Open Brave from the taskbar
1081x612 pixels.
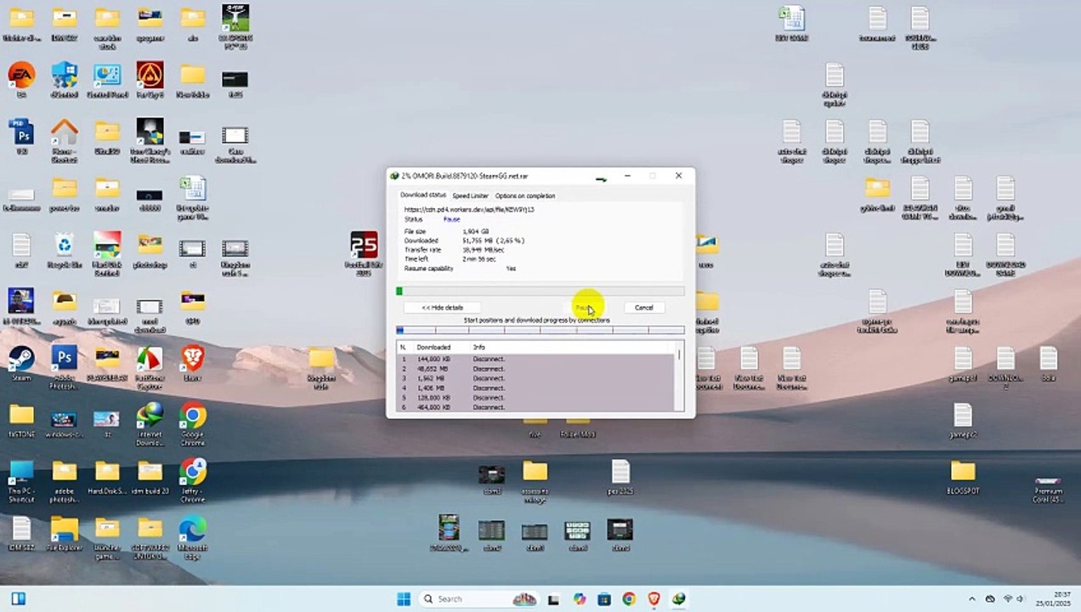654,598
